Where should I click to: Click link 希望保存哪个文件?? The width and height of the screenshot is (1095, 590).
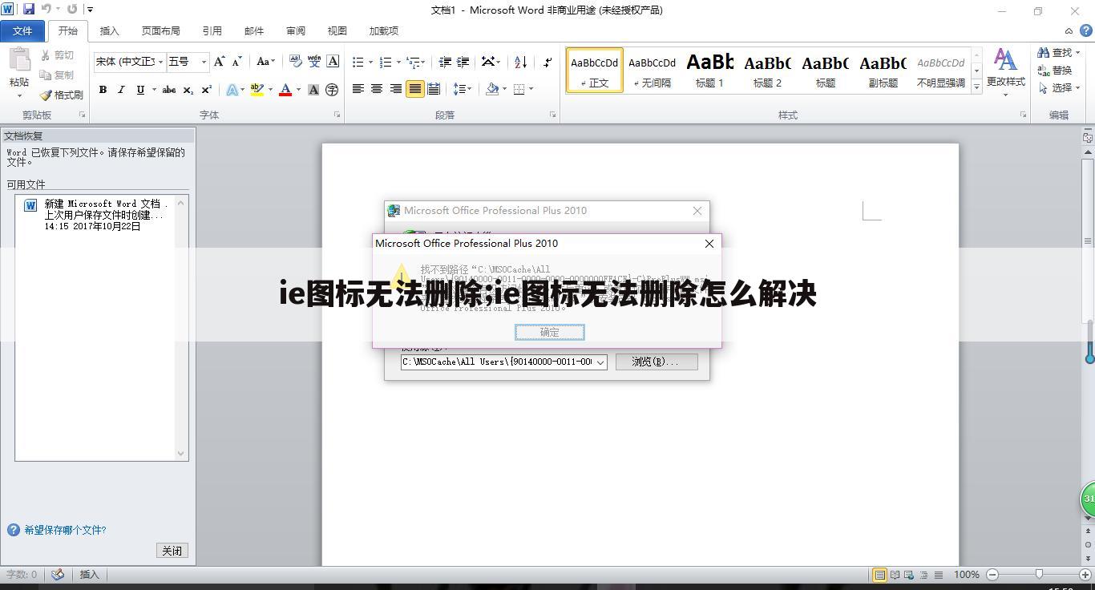point(65,530)
